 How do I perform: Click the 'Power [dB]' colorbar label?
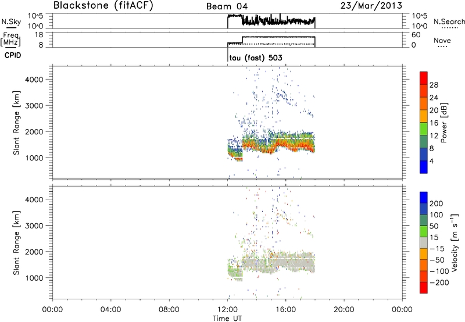443,123
